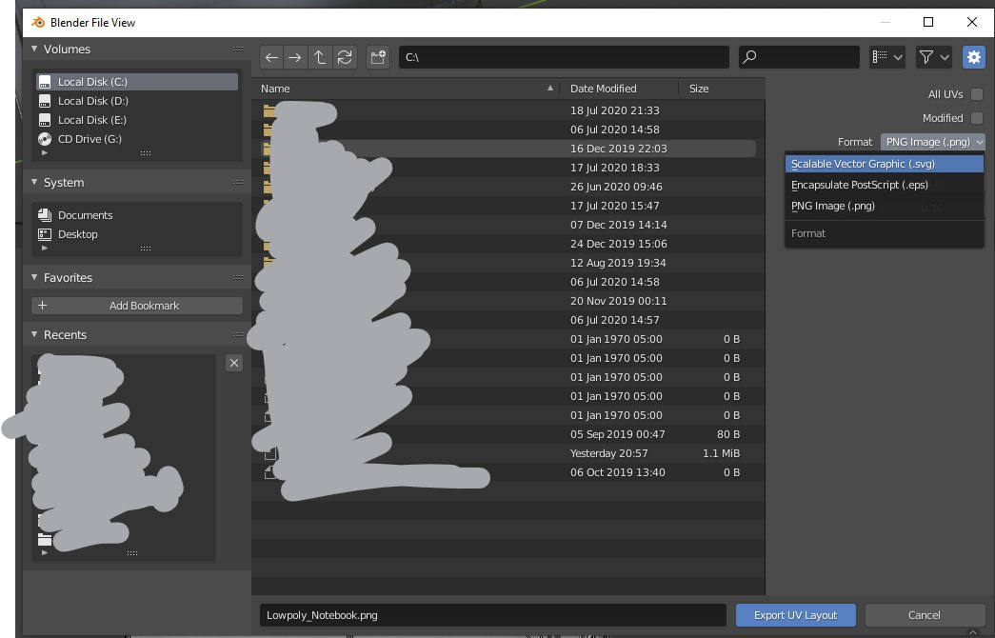The height and width of the screenshot is (638, 995).
Task: Sort files by Name column header
Action: 407,89
